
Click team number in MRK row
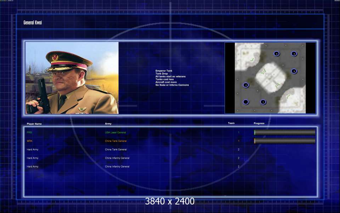pos(239,141)
